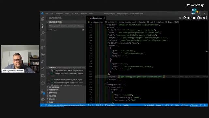Change line ending via LF status item

coord(172,105)
